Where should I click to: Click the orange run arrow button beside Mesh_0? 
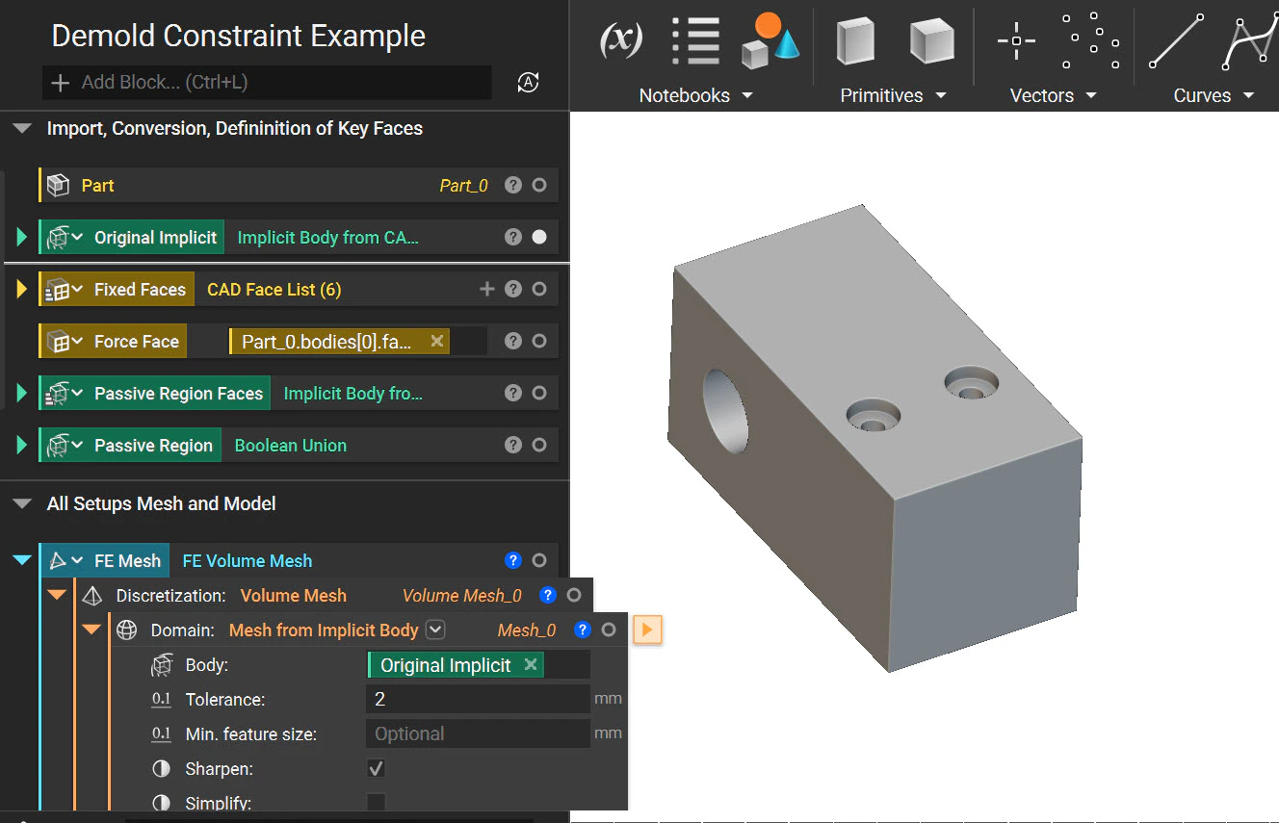tap(647, 630)
